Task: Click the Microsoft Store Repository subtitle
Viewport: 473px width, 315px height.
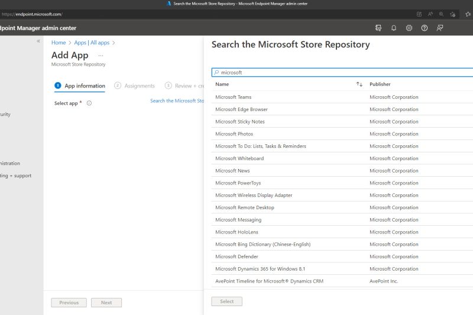Action: click(79, 64)
